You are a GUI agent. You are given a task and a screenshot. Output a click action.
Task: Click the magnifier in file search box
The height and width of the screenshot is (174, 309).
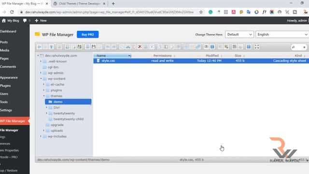click(x=294, y=47)
